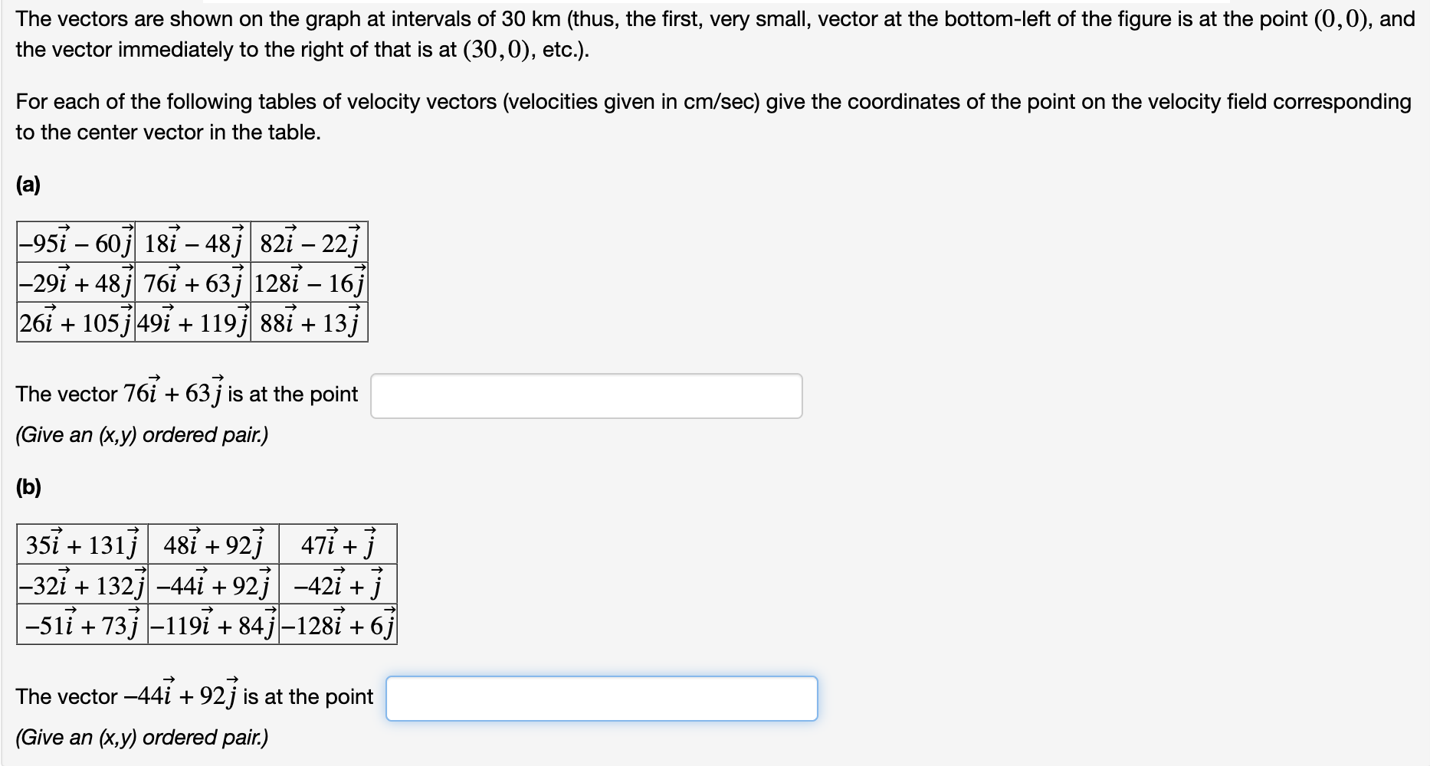1430x766 pixels.
Task: Select the 76i + 63j cell in table (a)
Action: coord(192,283)
